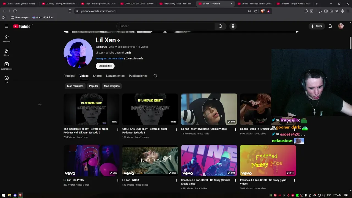Open options for Lil Xan - So Pretty
The width and height of the screenshot is (352, 198).
(x=118, y=180)
